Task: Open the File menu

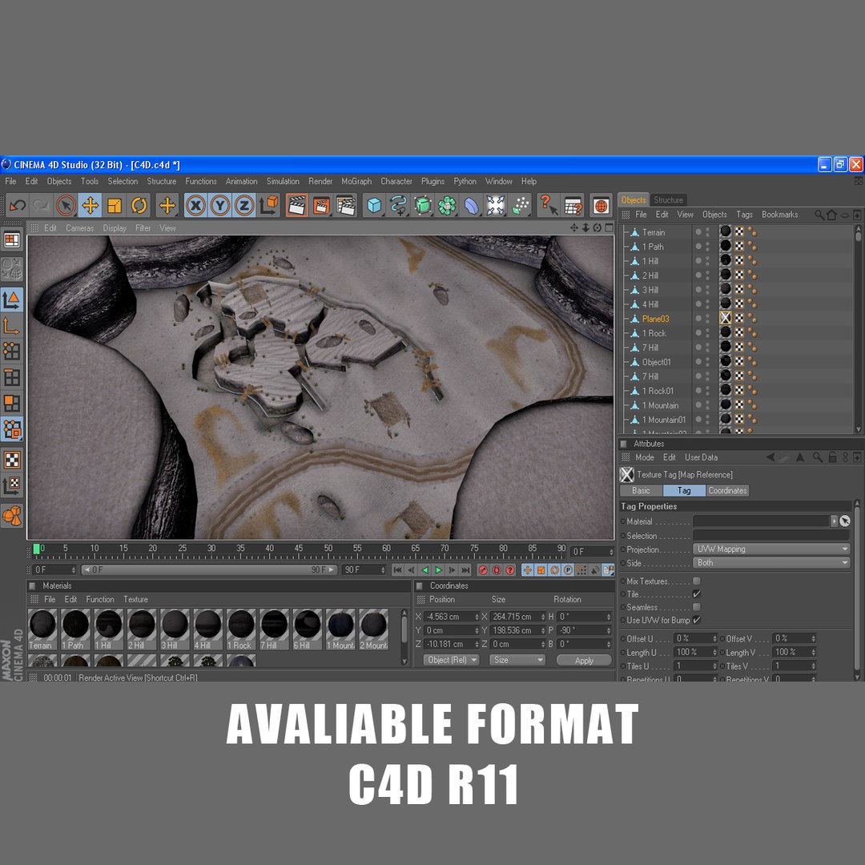Action: pyautogui.click(x=10, y=181)
